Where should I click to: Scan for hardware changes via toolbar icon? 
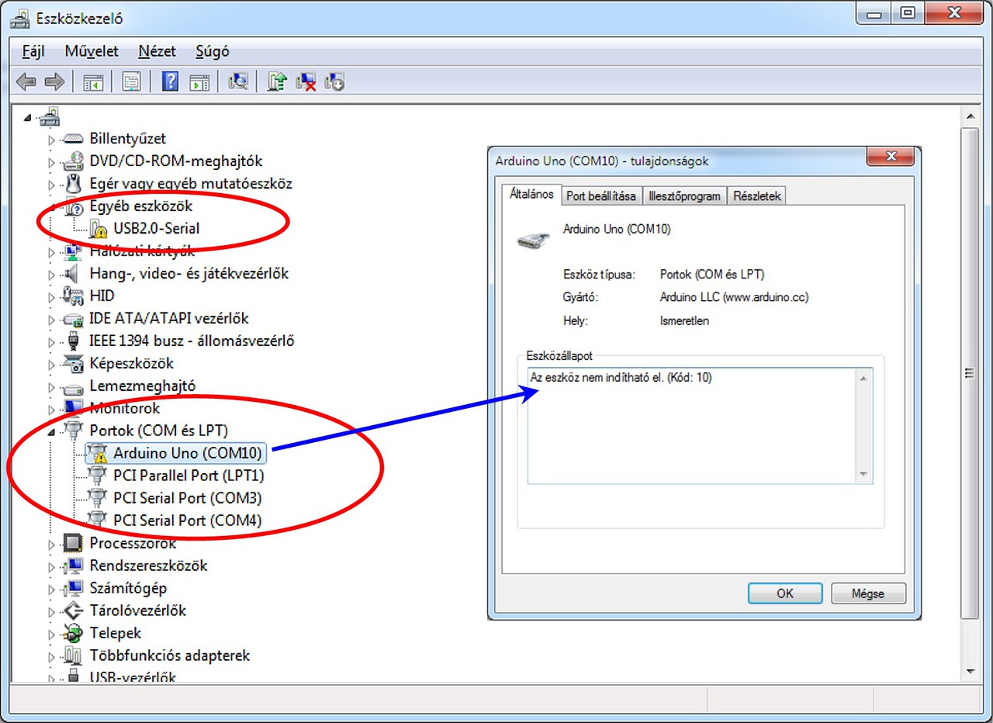pyautogui.click(x=238, y=81)
